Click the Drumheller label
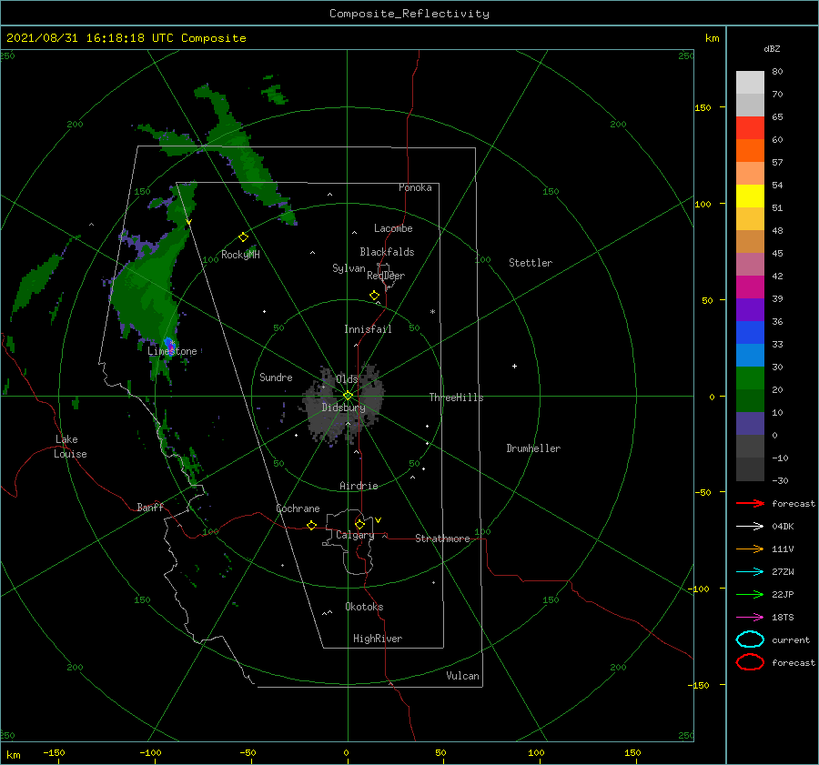This screenshot has width=819, height=765. [x=533, y=448]
